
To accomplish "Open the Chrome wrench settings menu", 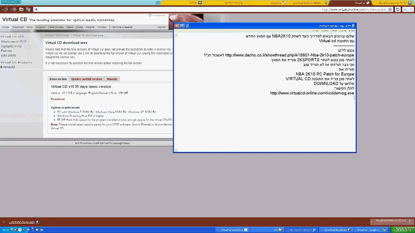I will tap(6, 9).
